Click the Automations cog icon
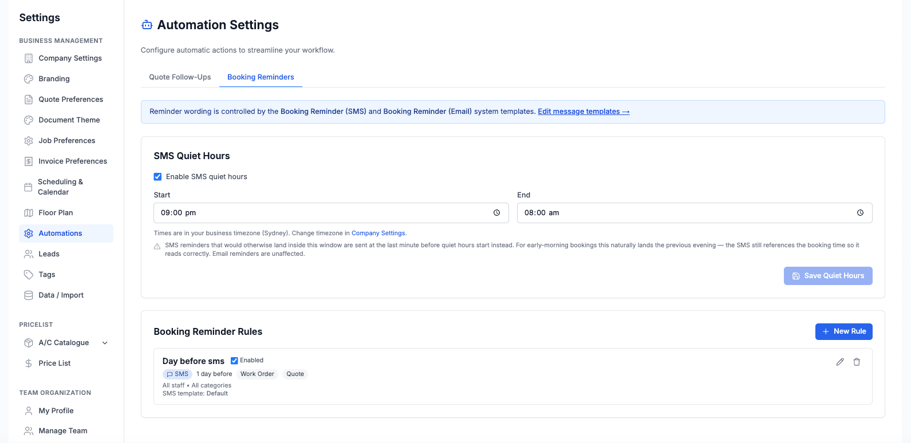 tap(29, 234)
